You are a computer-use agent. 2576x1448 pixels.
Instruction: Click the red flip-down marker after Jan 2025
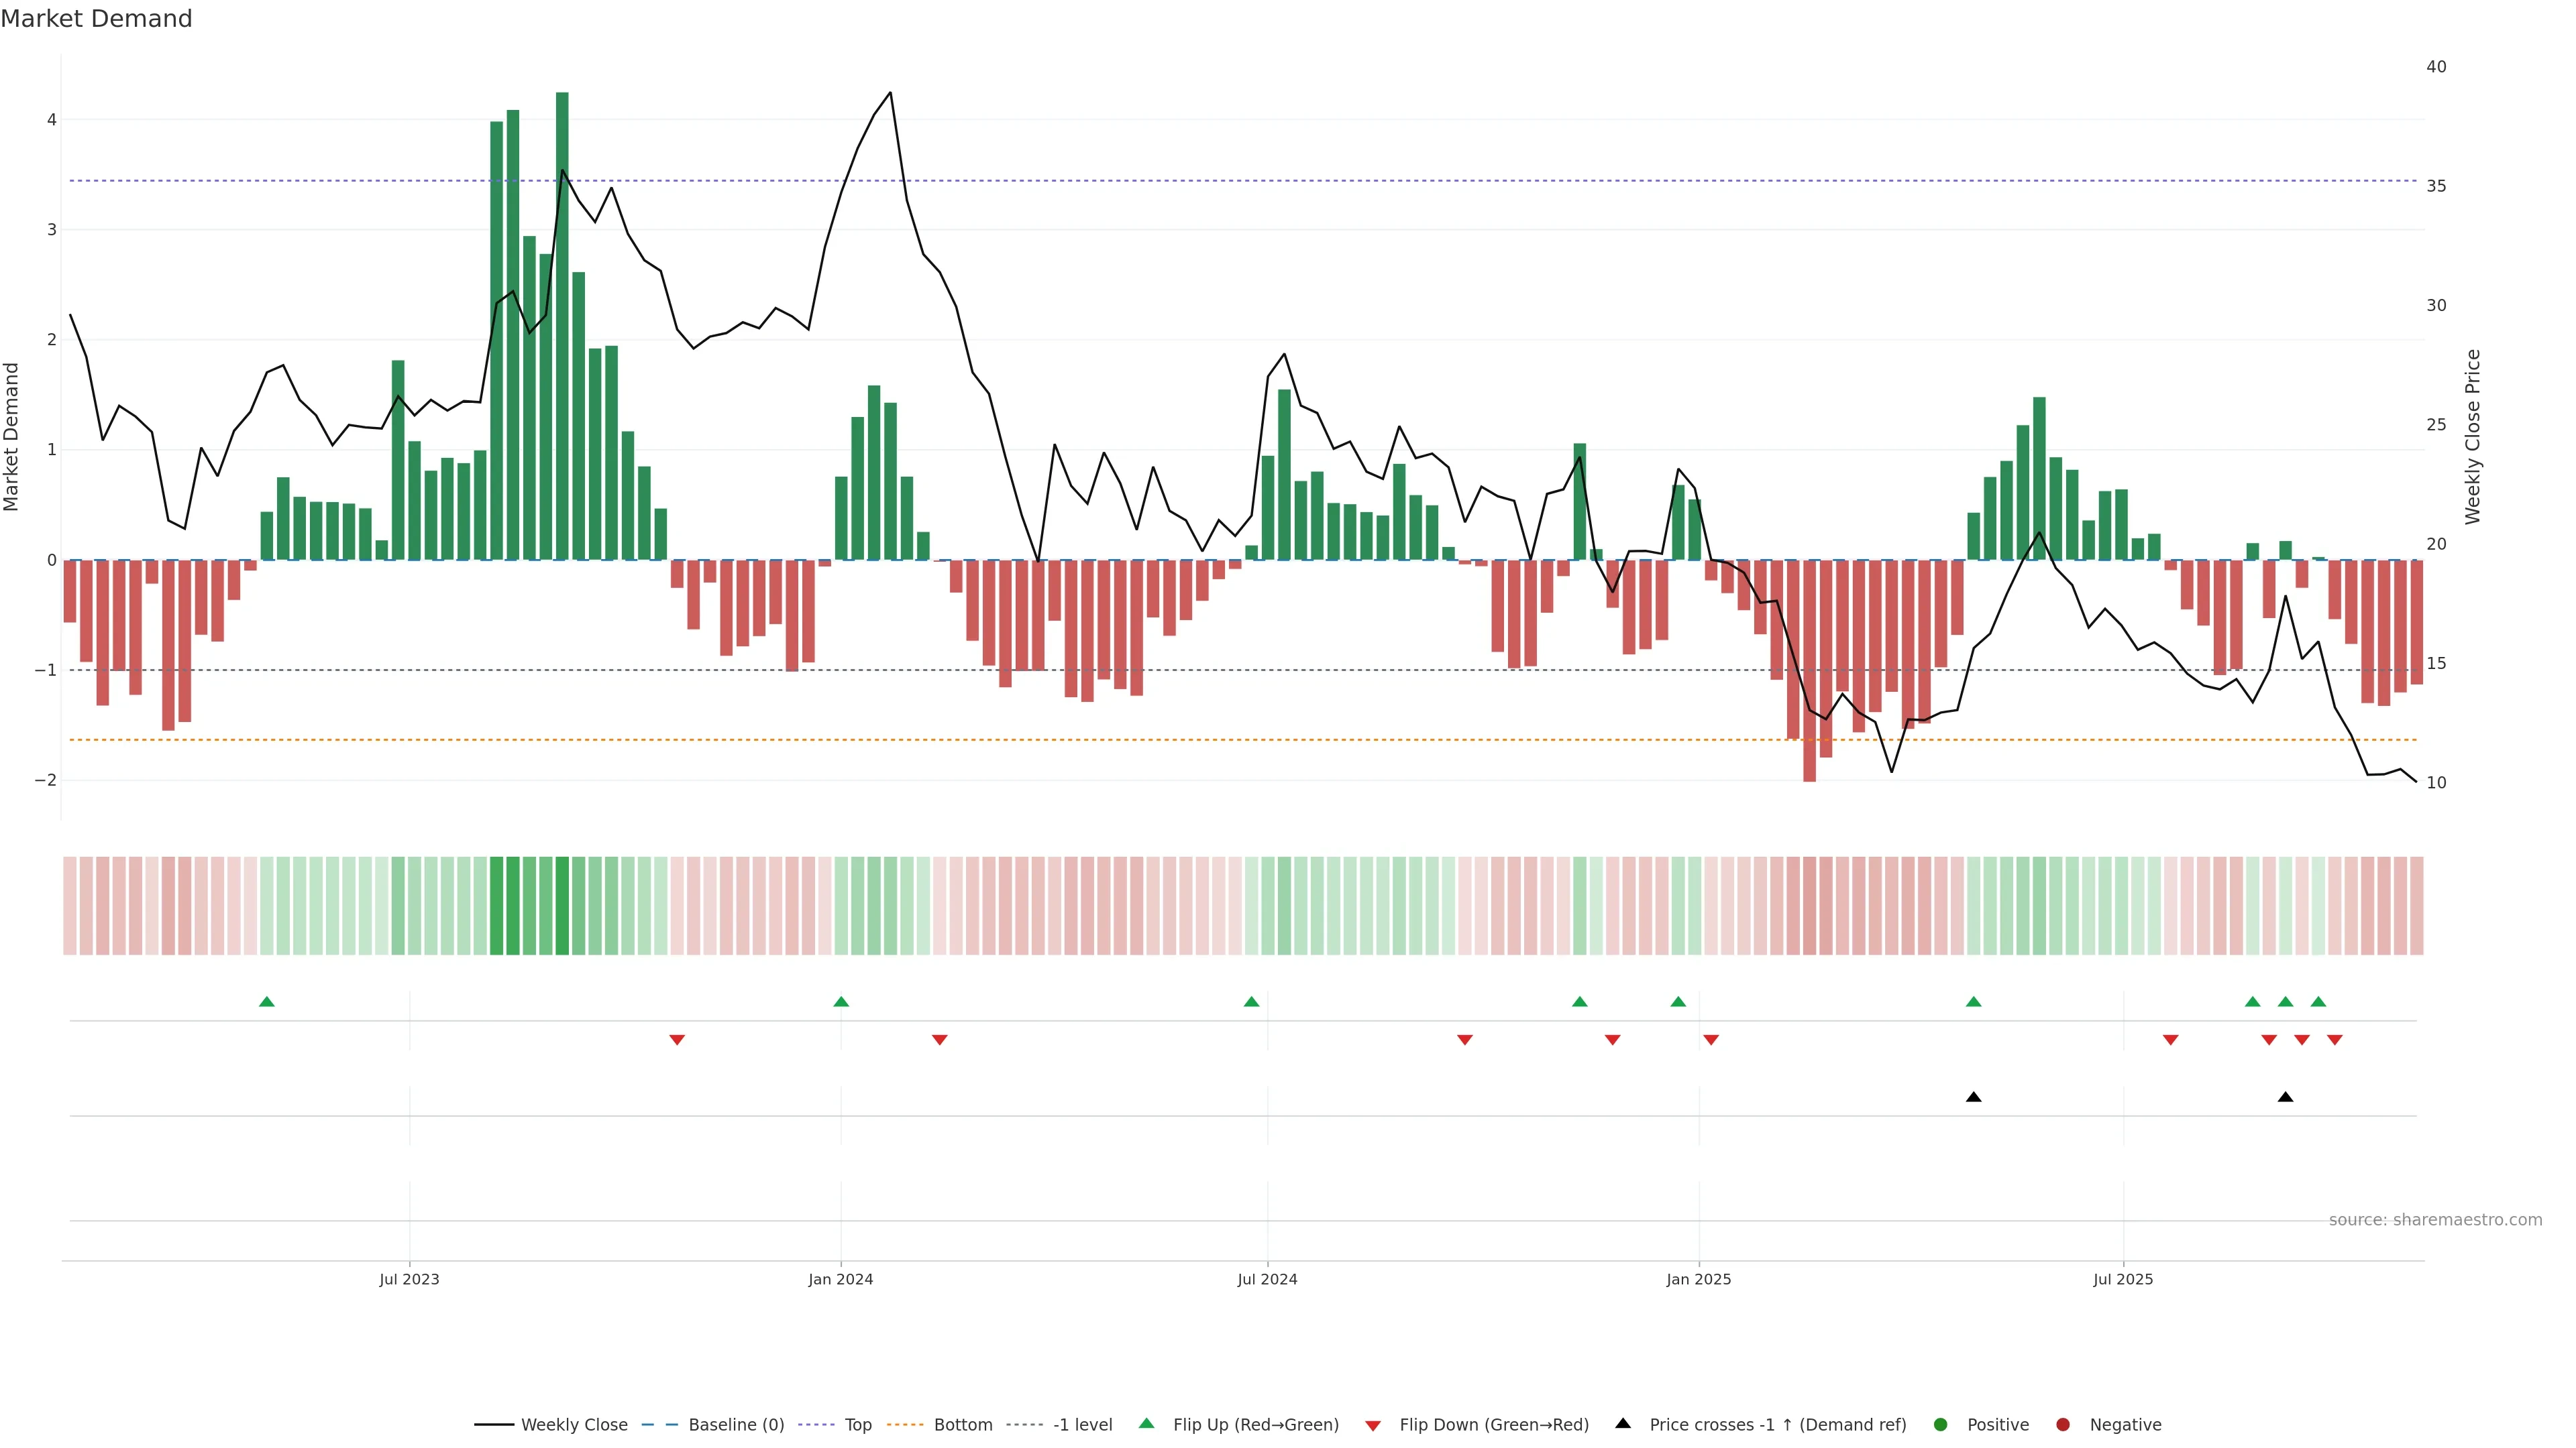point(1711,1040)
